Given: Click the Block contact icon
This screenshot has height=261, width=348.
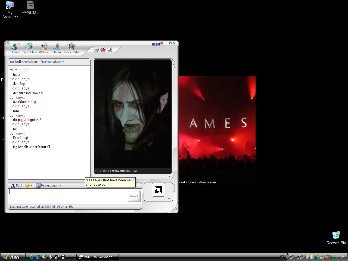Looking at the screenshot, I should pyautogui.click(x=103, y=49).
